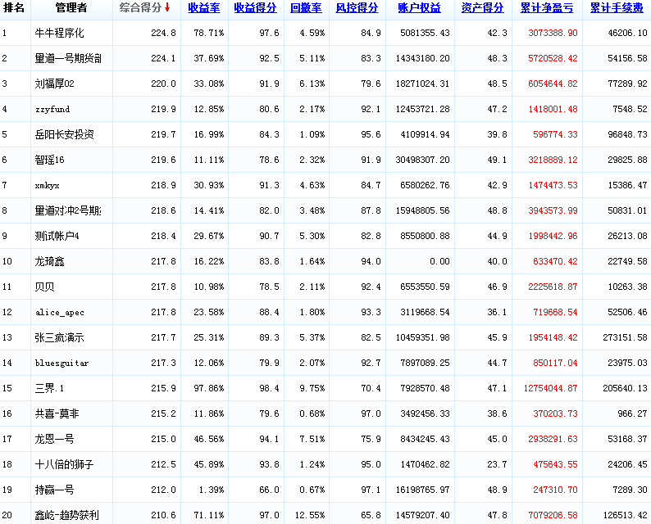Select manager 牛牛程序化 in first row
Screen dimensions: 651x524
tap(60, 34)
